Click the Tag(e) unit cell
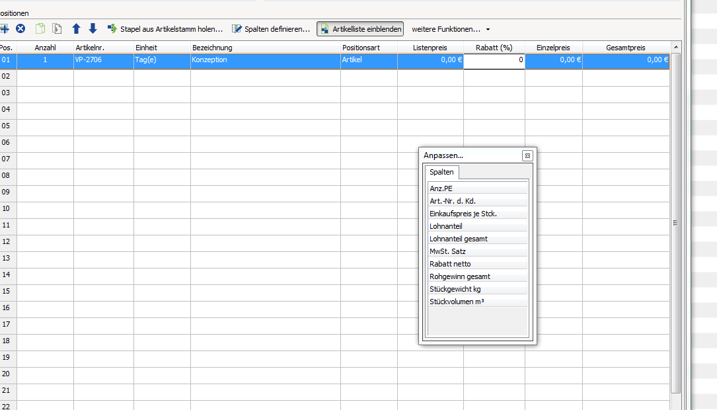 point(163,60)
